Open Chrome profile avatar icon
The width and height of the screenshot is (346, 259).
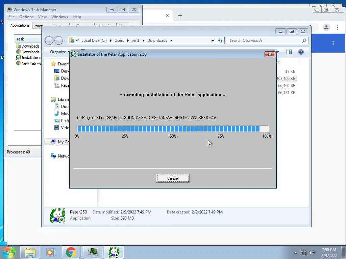(326, 27)
